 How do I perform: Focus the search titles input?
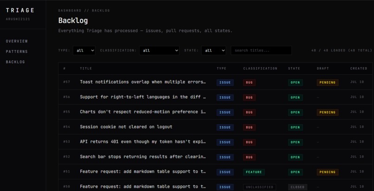(x=261, y=51)
